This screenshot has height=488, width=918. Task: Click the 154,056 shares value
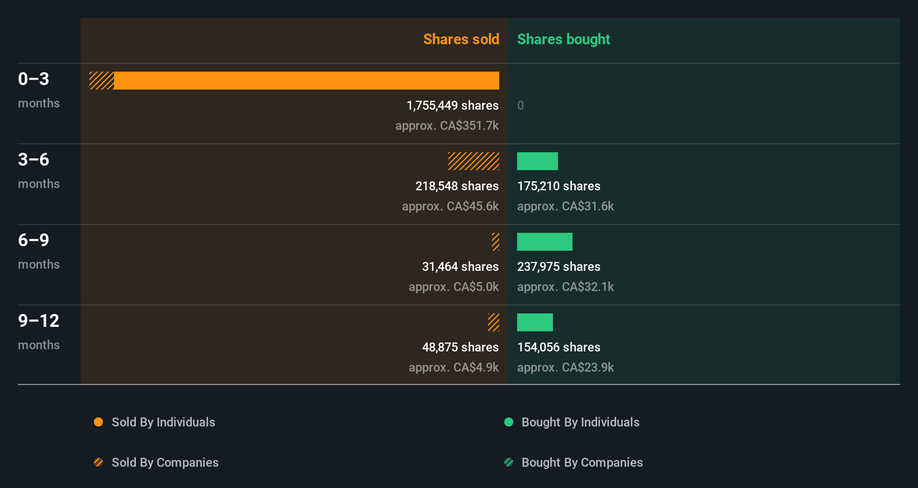(559, 348)
